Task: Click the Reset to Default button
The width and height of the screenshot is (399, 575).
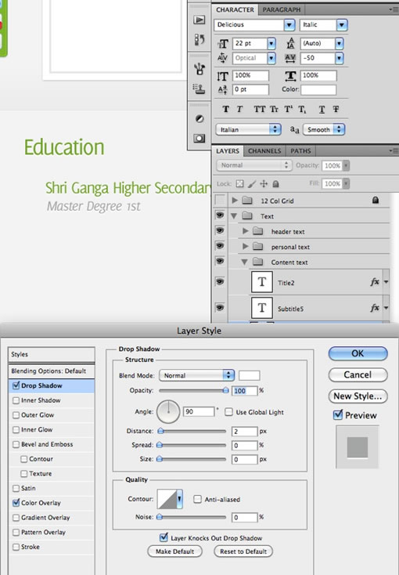Action: pos(243,551)
